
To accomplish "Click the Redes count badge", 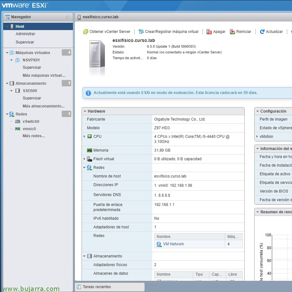I will [67, 114].
